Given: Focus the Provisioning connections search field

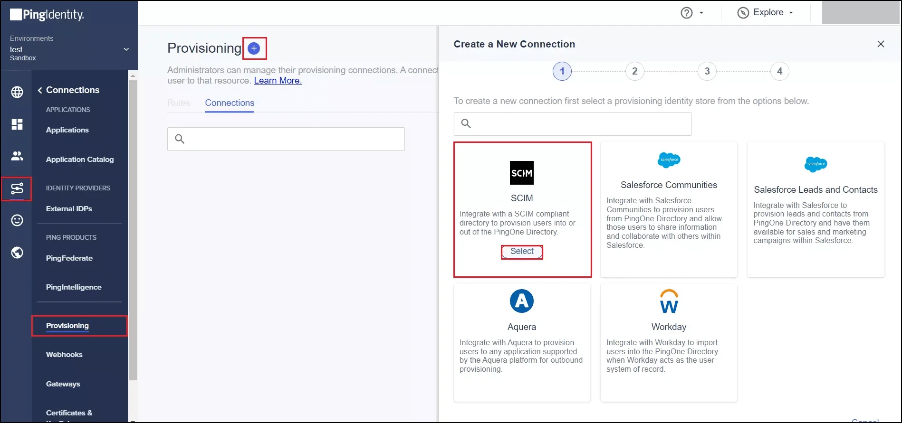Looking at the screenshot, I should [286, 139].
